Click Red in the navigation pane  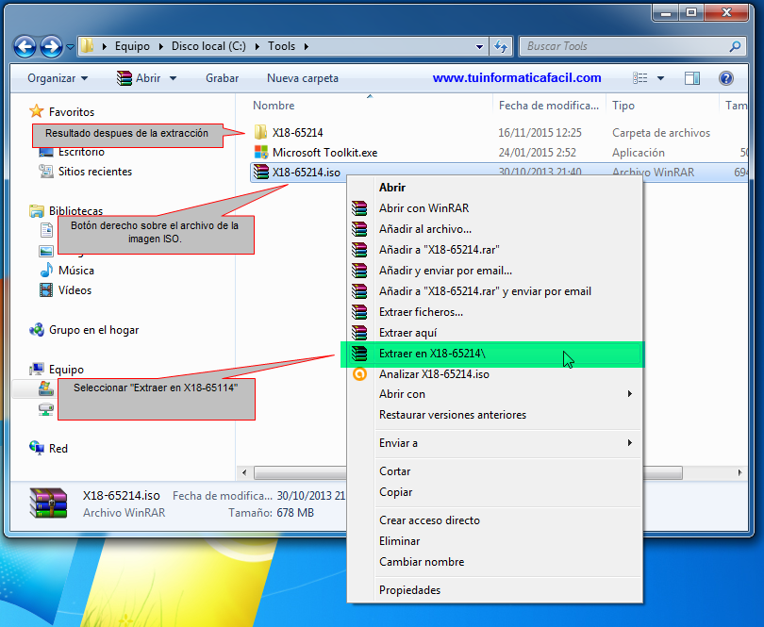[x=58, y=448]
